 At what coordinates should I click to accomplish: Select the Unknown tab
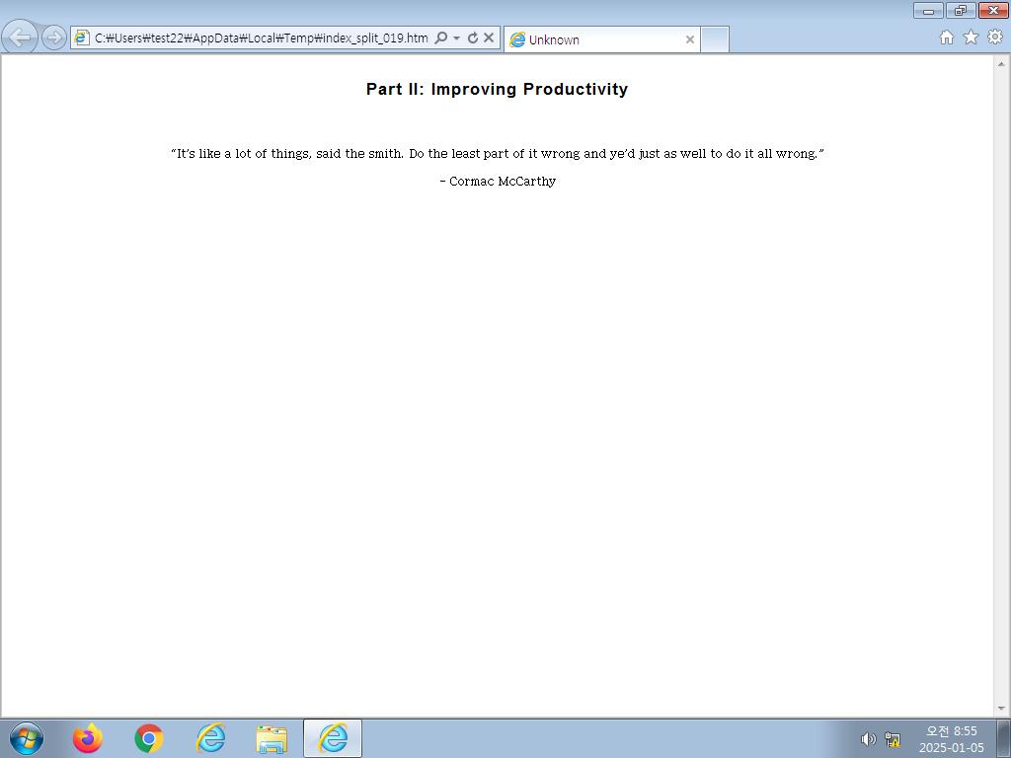pos(601,39)
